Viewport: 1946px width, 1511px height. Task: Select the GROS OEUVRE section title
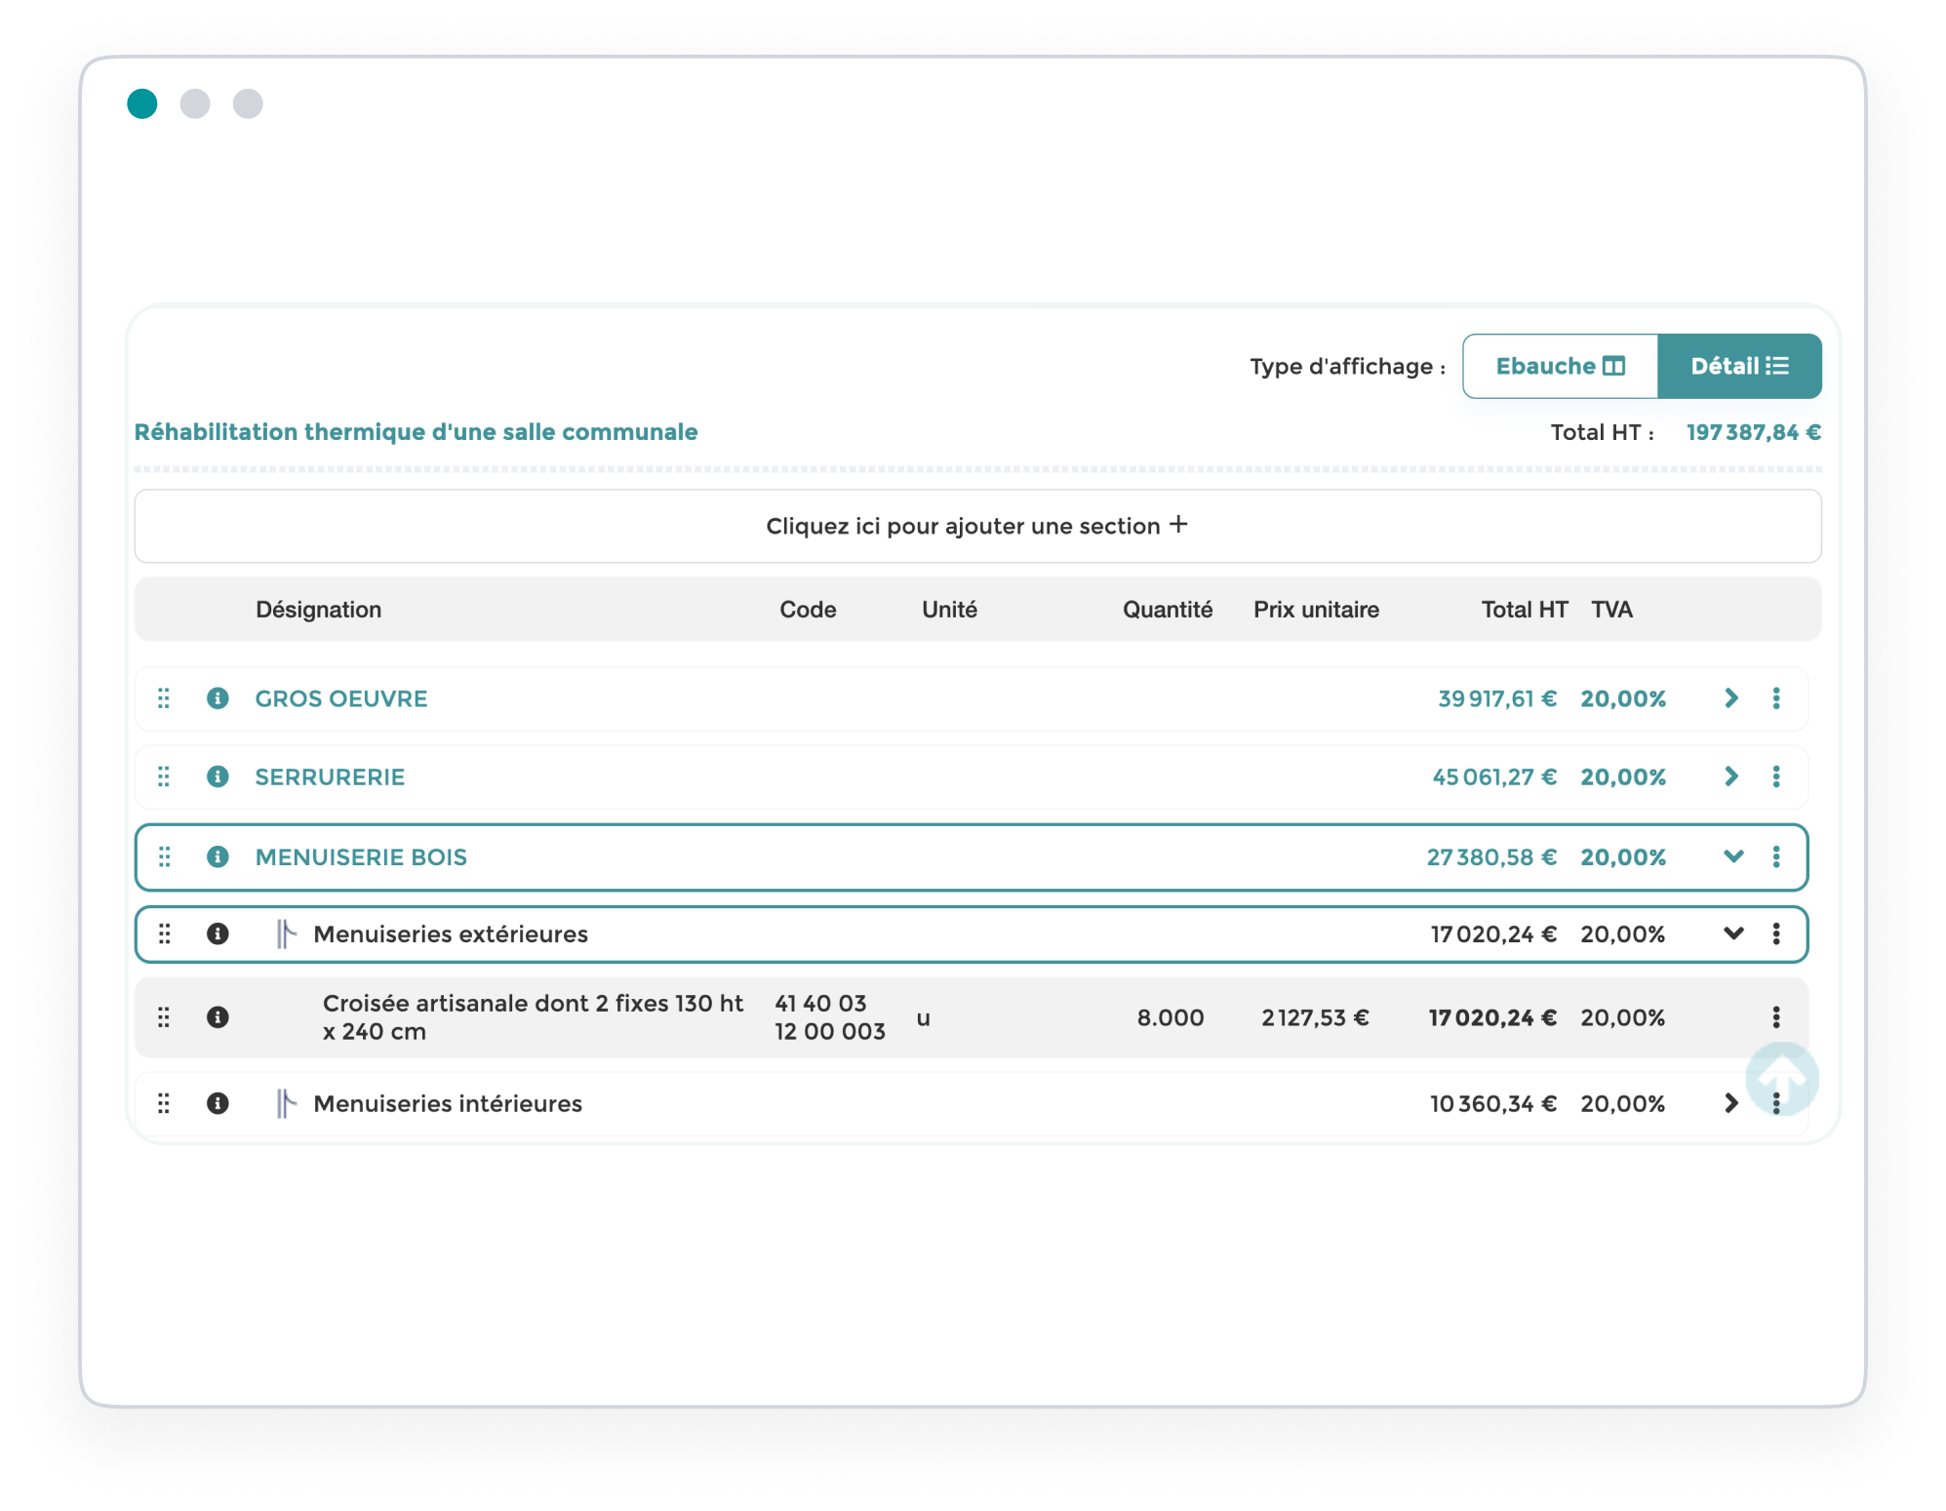341,698
